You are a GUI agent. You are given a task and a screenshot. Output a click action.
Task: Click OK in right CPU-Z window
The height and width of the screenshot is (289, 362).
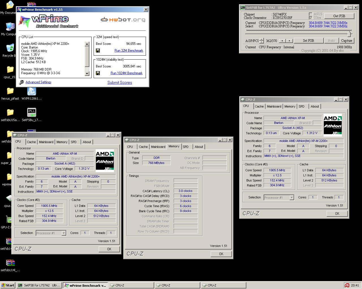[x=337, y=214]
